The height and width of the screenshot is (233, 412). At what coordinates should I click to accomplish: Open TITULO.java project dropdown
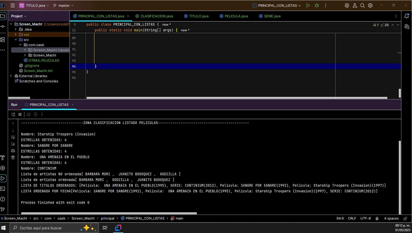pyautogui.click(x=34, y=5)
